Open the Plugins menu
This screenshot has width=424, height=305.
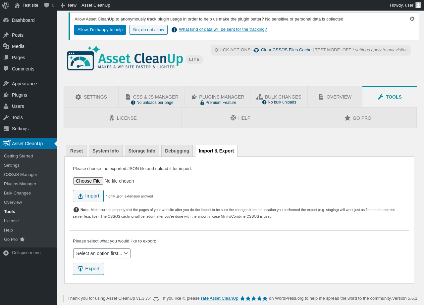tap(28, 95)
